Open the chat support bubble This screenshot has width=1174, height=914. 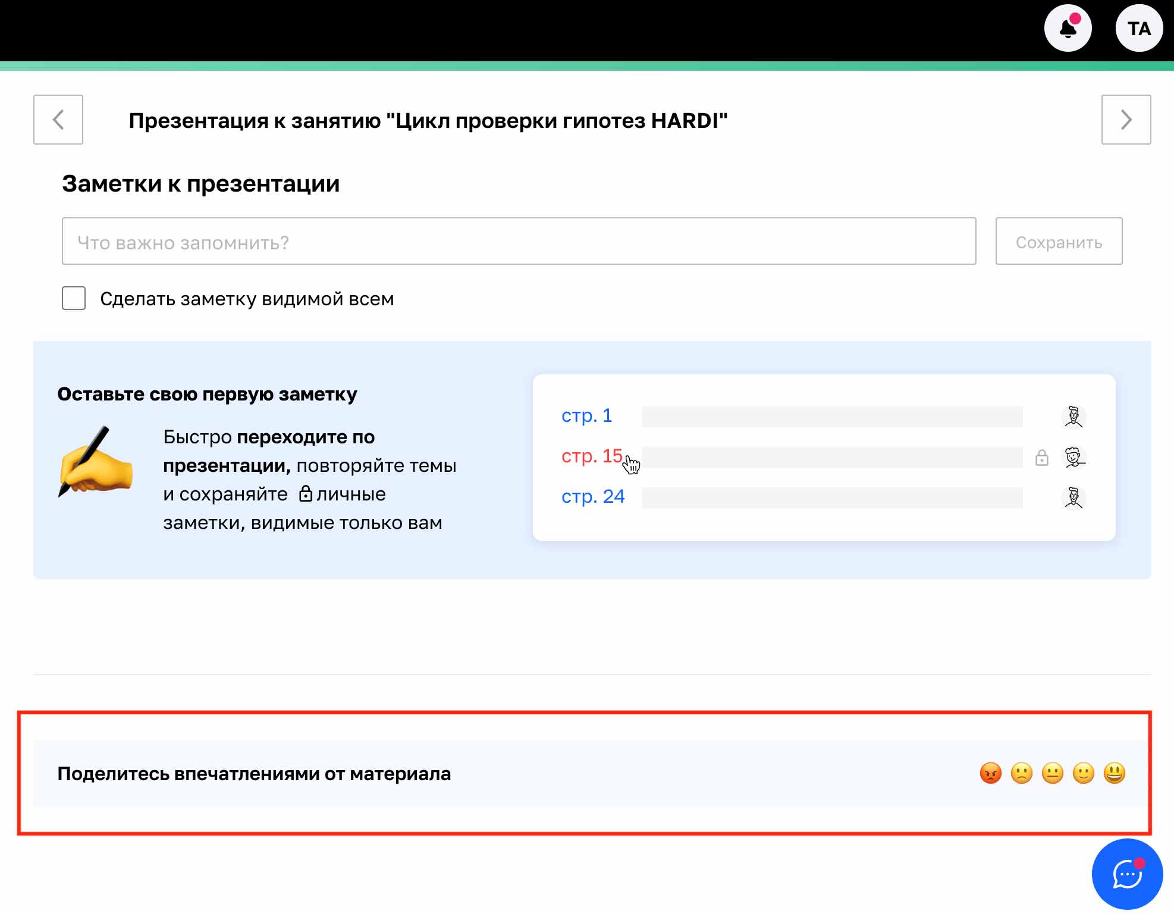(x=1126, y=874)
